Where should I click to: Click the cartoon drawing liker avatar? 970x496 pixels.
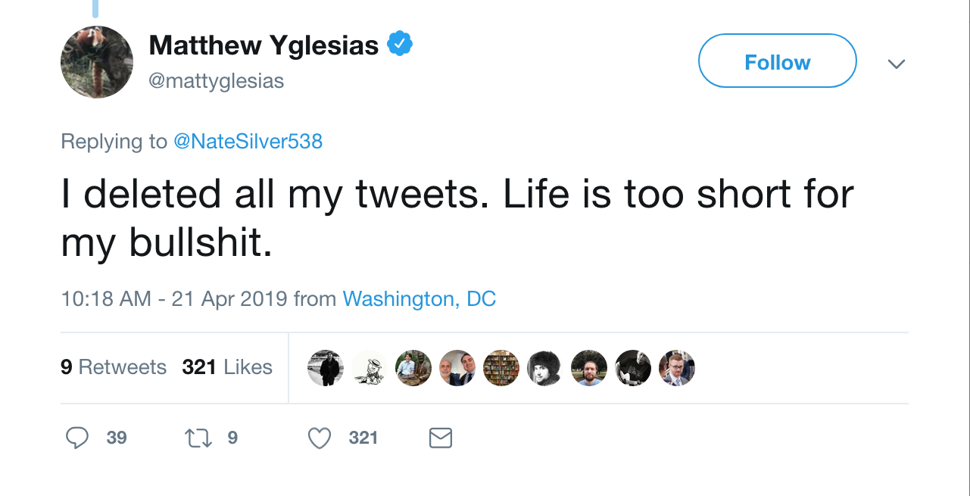coord(370,368)
